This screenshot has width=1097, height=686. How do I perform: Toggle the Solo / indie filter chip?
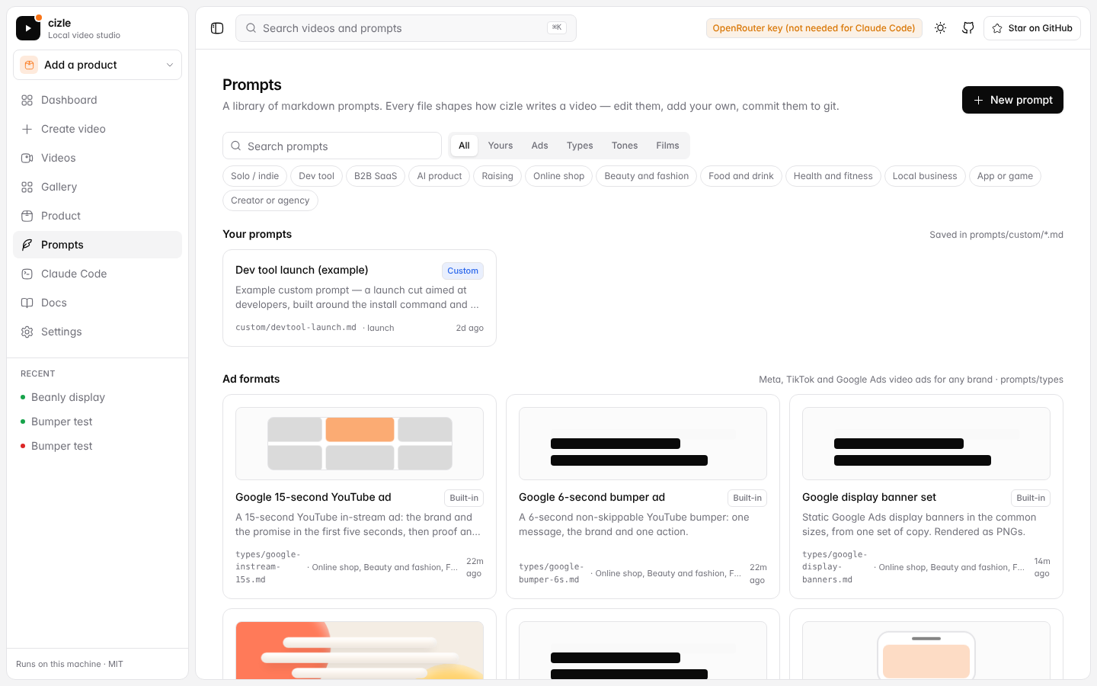coord(255,176)
